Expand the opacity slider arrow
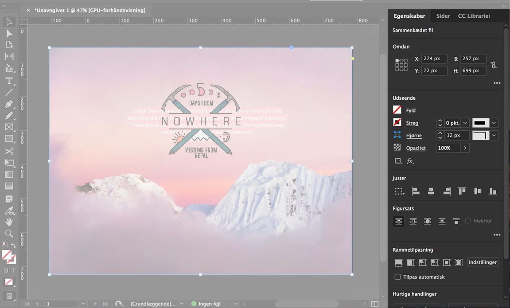This screenshot has width=510, height=308. click(465, 148)
